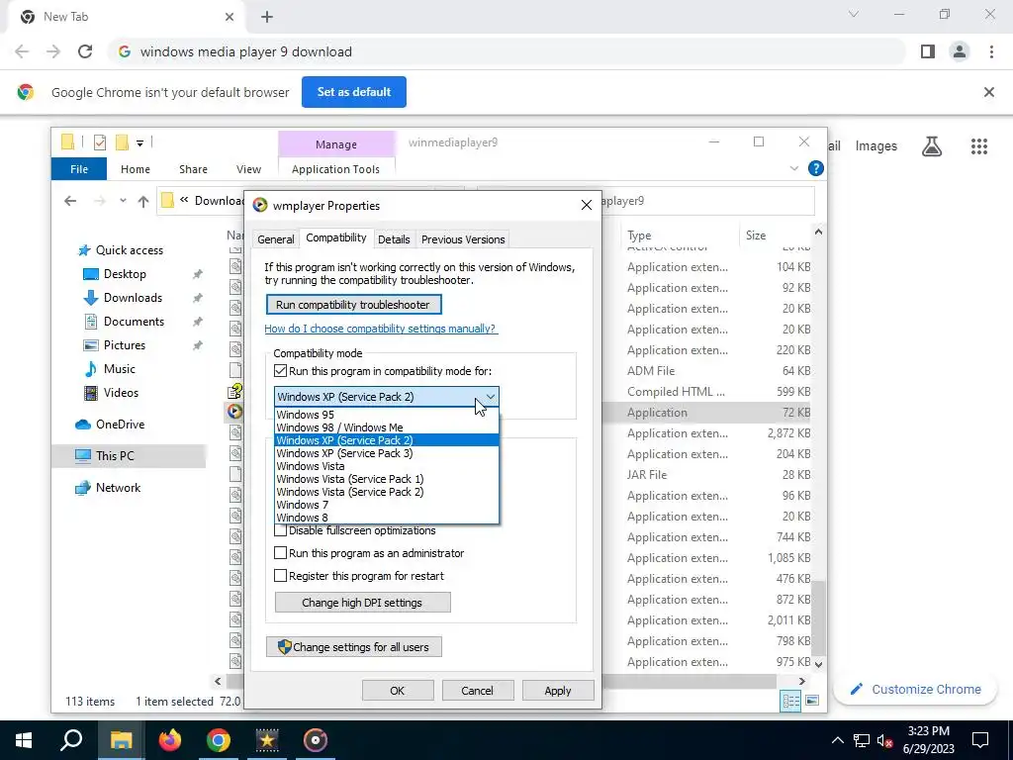
Task: Click Change settings for all users
Action: click(354, 647)
